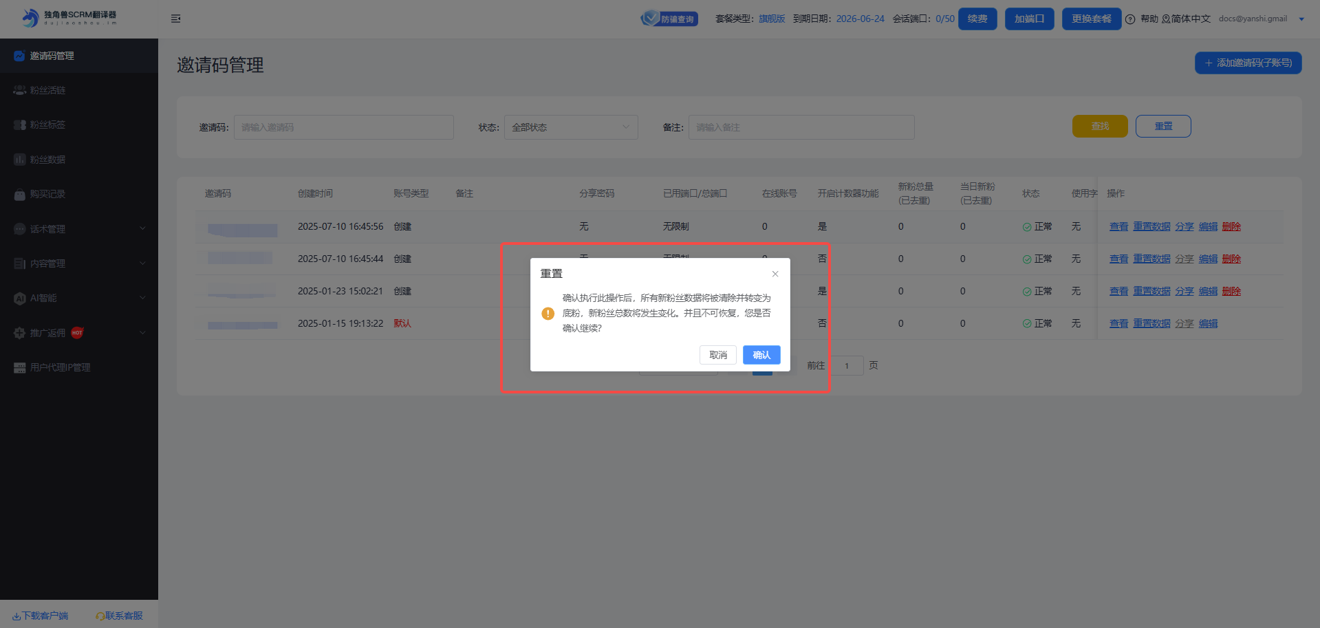Focus the 邀请码 search input field
This screenshot has height=628, width=1320.
(x=343, y=127)
